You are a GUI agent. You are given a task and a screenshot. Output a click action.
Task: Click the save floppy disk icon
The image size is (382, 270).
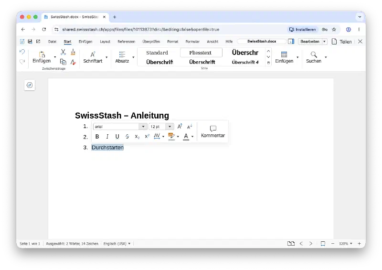point(30,42)
